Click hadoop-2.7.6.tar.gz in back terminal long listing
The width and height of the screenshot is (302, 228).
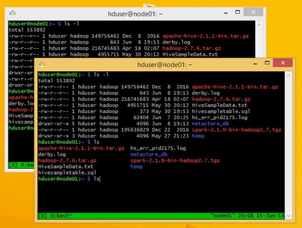coord(191,48)
